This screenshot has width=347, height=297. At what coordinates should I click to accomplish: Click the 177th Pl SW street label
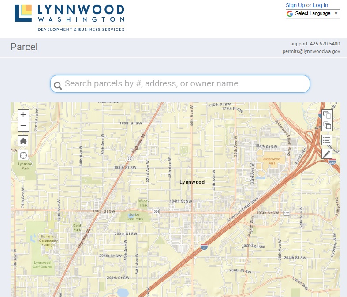tap(233, 109)
